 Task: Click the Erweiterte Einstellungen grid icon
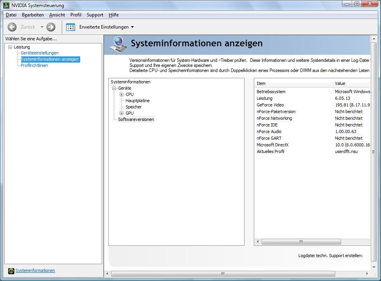pyautogui.click(x=70, y=27)
